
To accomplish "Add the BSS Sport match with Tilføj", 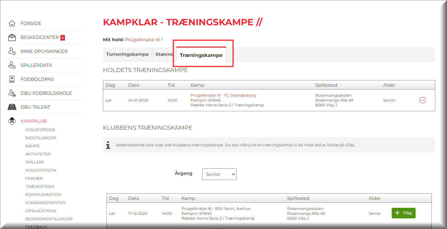I will coord(403,213).
